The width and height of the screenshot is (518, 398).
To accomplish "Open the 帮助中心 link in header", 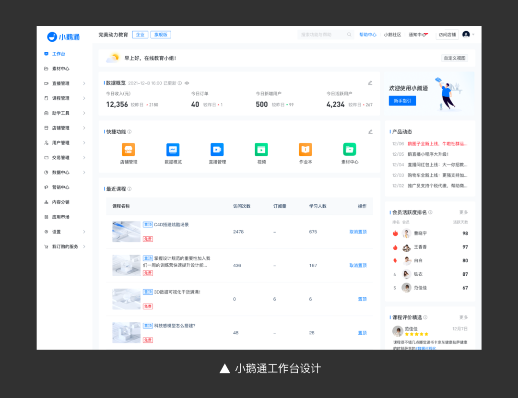I will 368,35.
